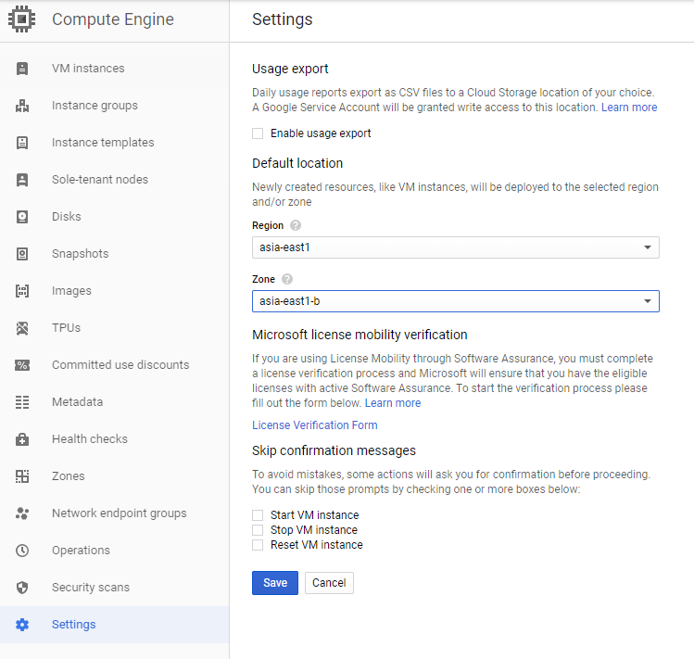Click the Health checks icon
694x659 pixels.
click(22, 439)
